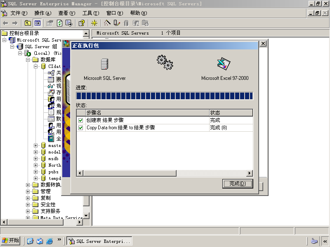Show hidden quick launch items chevron
The width and height of the screenshot is (330, 247).
59,240
